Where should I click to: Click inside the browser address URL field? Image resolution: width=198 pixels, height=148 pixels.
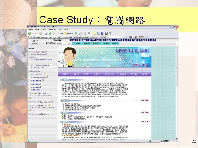[66, 37]
